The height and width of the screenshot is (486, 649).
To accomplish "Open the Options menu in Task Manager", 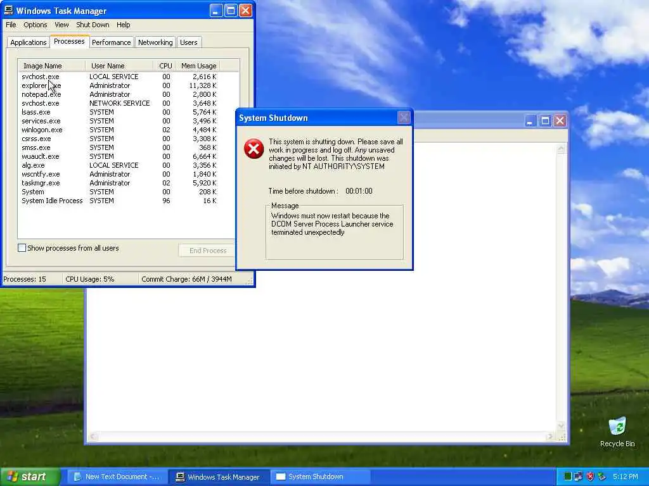I will click(x=35, y=25).
